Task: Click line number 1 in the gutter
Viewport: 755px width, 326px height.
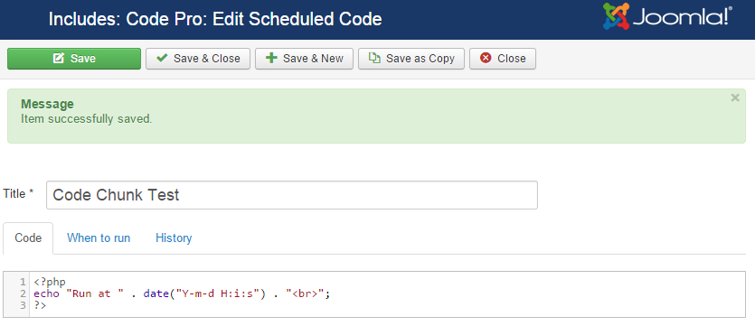Action: (23, 282)
